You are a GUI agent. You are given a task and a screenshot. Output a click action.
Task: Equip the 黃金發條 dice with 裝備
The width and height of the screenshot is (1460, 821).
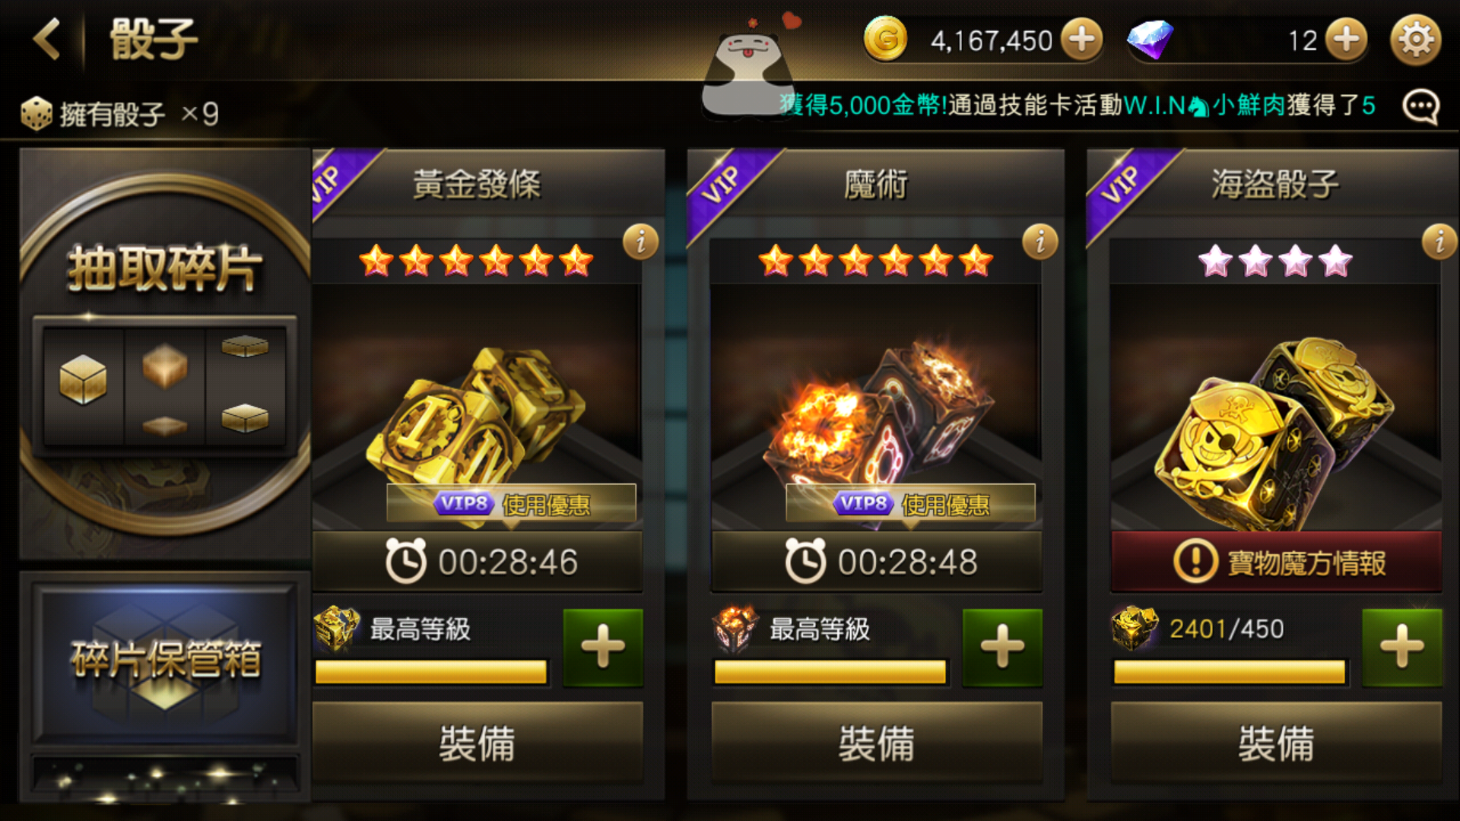coord(478,743)
